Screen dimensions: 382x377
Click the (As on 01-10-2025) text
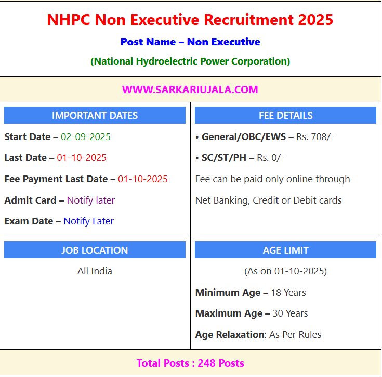click(285, 271)
